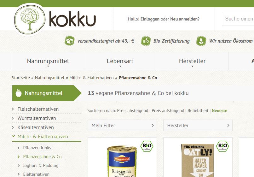Expand the Käsealternativen category

click(36, 127)
